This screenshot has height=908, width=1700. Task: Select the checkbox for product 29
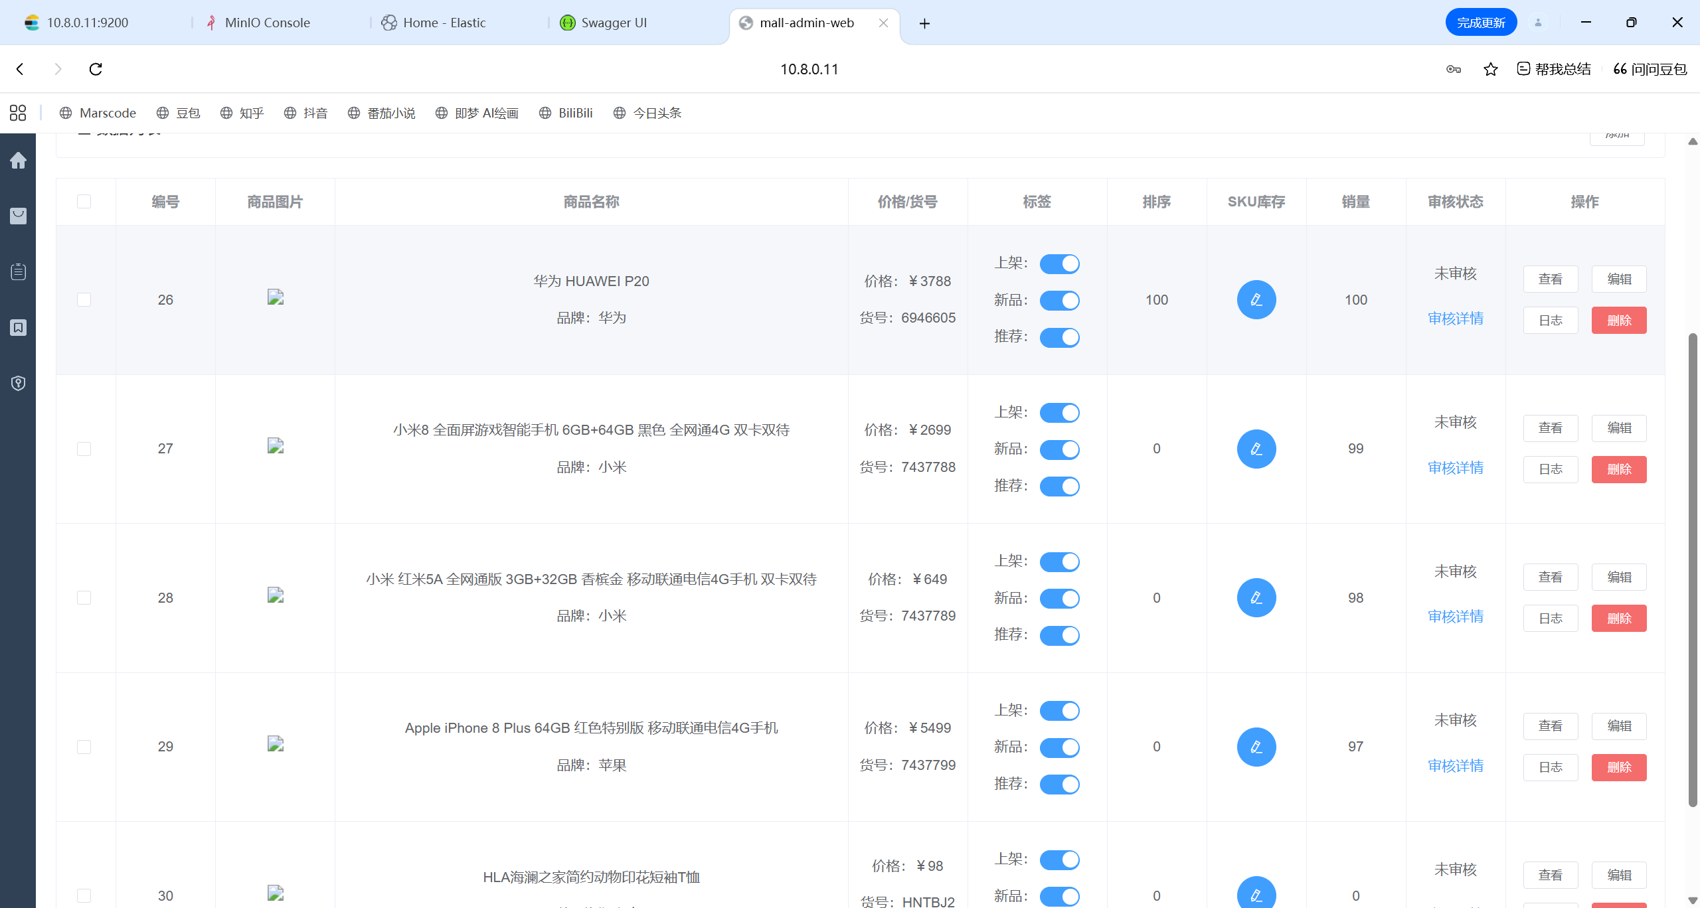pos(84,747)
